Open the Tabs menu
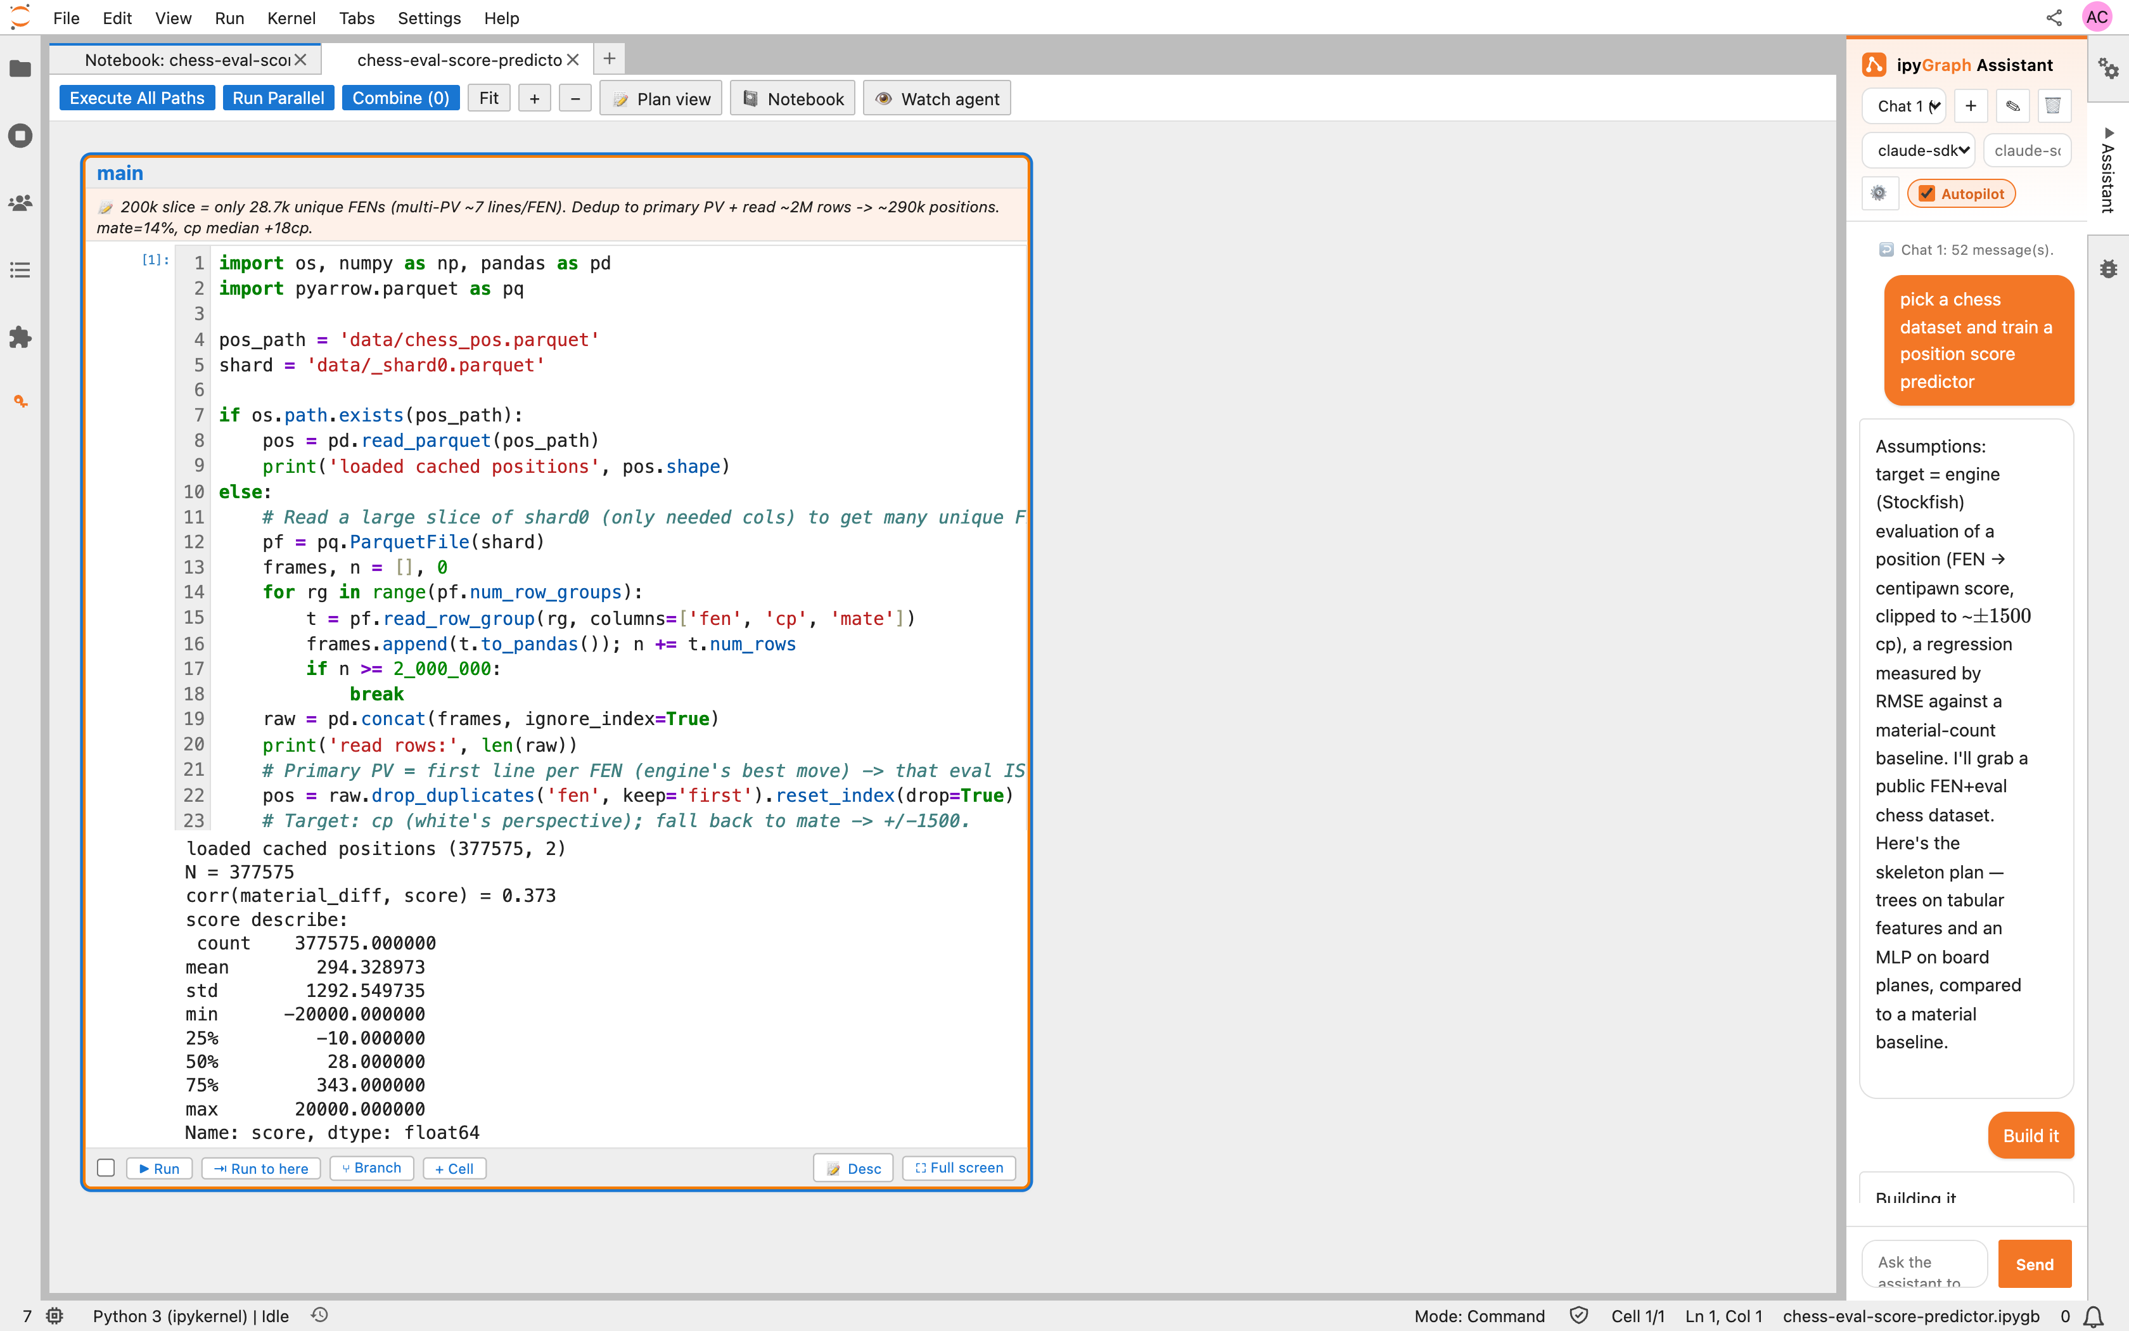 (356, 18)
